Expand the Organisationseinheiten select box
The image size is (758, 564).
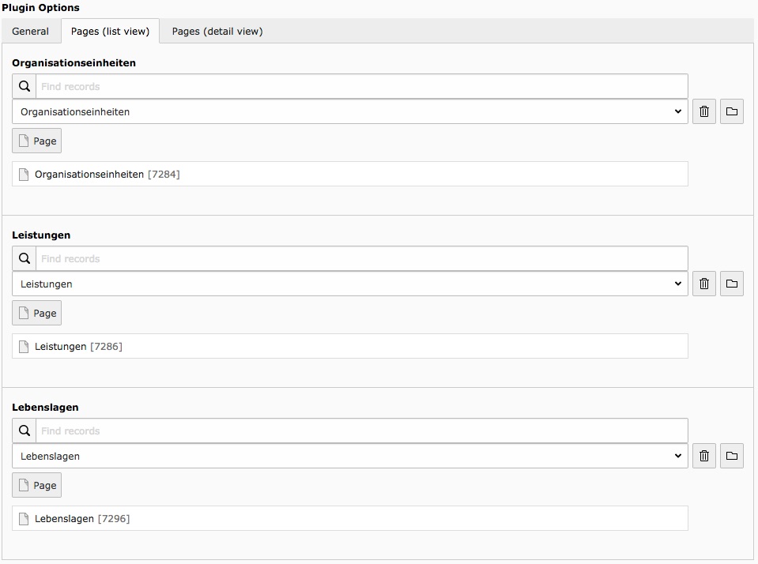click(x=350, y=111)
